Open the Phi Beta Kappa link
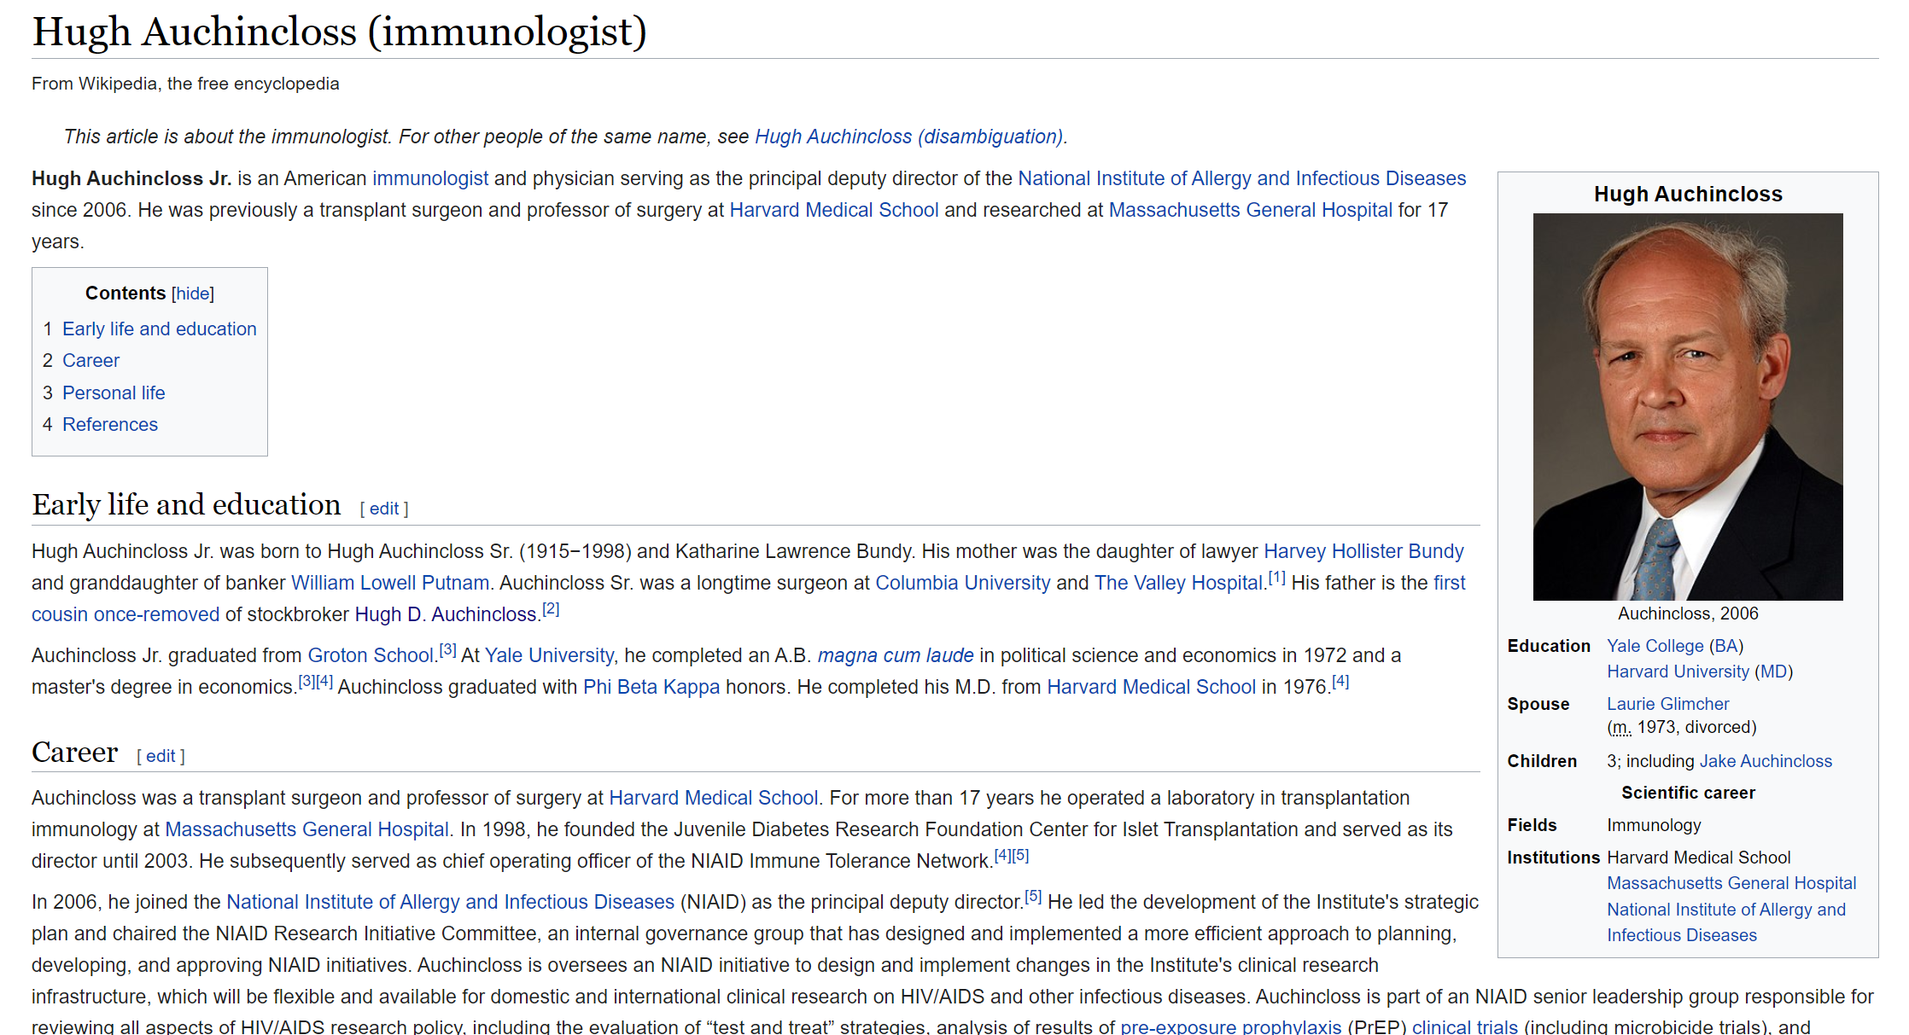Image resolution: width=1909 pixels, height=1035 pixels. point(651,687)
